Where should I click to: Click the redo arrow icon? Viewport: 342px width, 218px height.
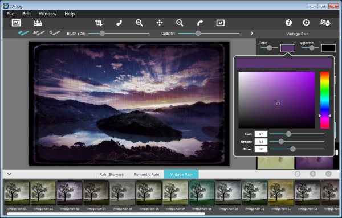(x=200, y=23)
